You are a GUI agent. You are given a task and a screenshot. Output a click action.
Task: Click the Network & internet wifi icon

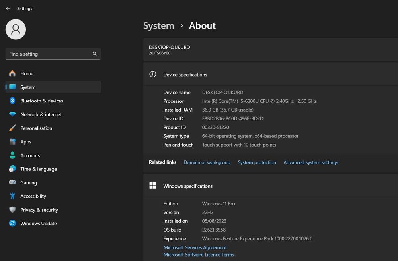[12, 114]
